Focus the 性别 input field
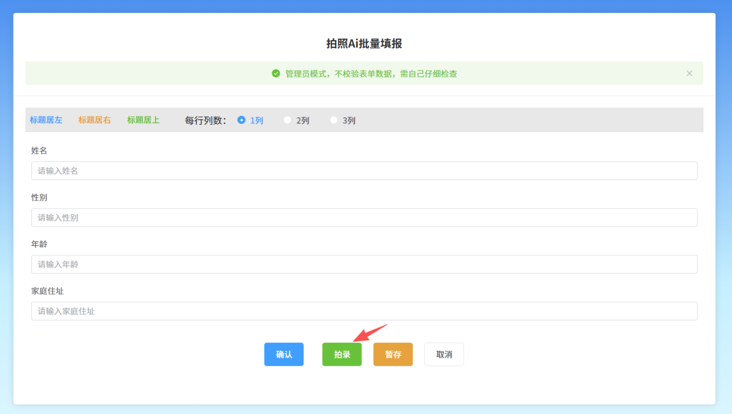The width and height of the screenshot is (732, 414). [364, 218]
